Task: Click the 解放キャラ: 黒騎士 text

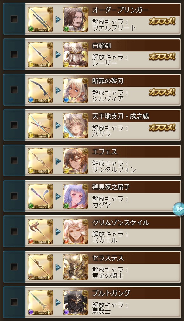Action: point(110,308)
